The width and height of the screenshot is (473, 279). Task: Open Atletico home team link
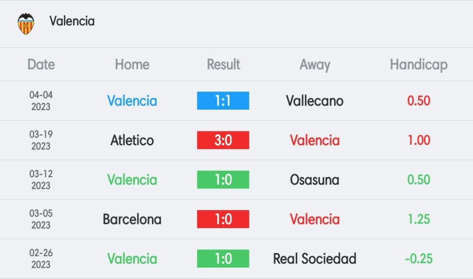(x=132, y=140)
